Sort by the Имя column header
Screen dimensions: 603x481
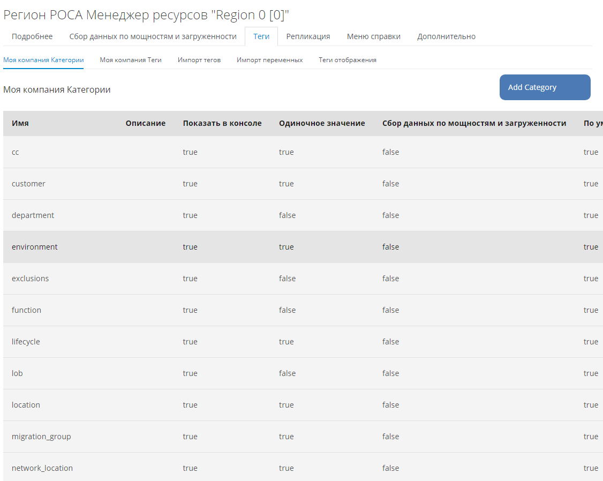(x=20, y=123)
